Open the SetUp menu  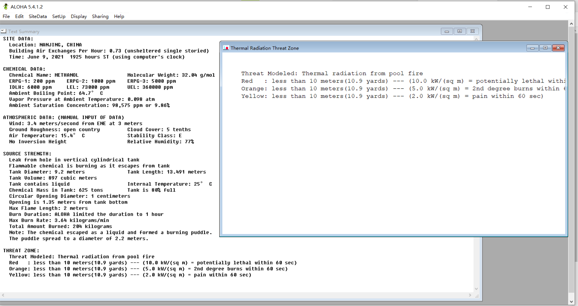click(59, 16)
